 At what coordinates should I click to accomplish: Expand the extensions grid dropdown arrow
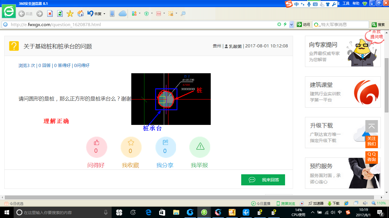pyautogui.click(x=140, y=13)
